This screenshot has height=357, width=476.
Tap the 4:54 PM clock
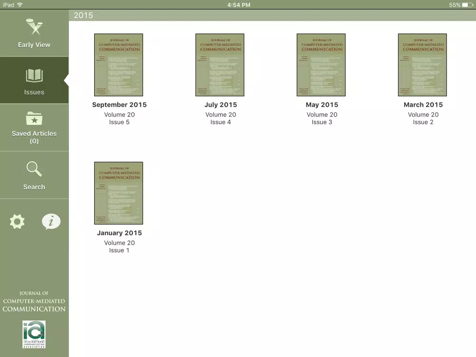[x=239, y=5]
